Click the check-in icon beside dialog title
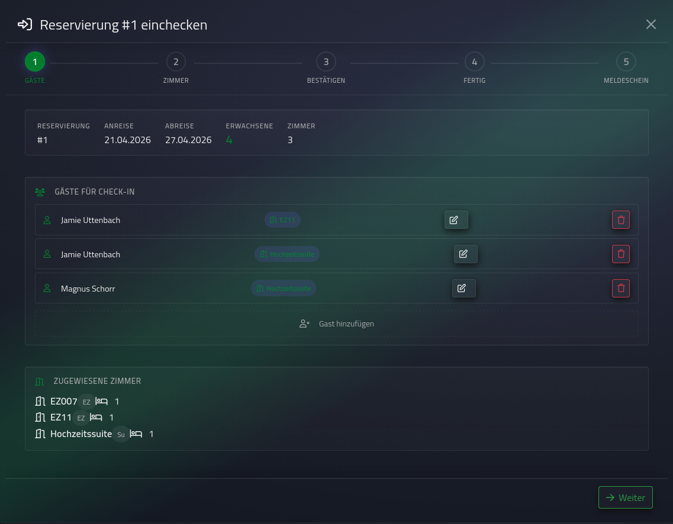The height and width of the screenshot is (524, 673). pyautogui.click(x=25, y=24)
